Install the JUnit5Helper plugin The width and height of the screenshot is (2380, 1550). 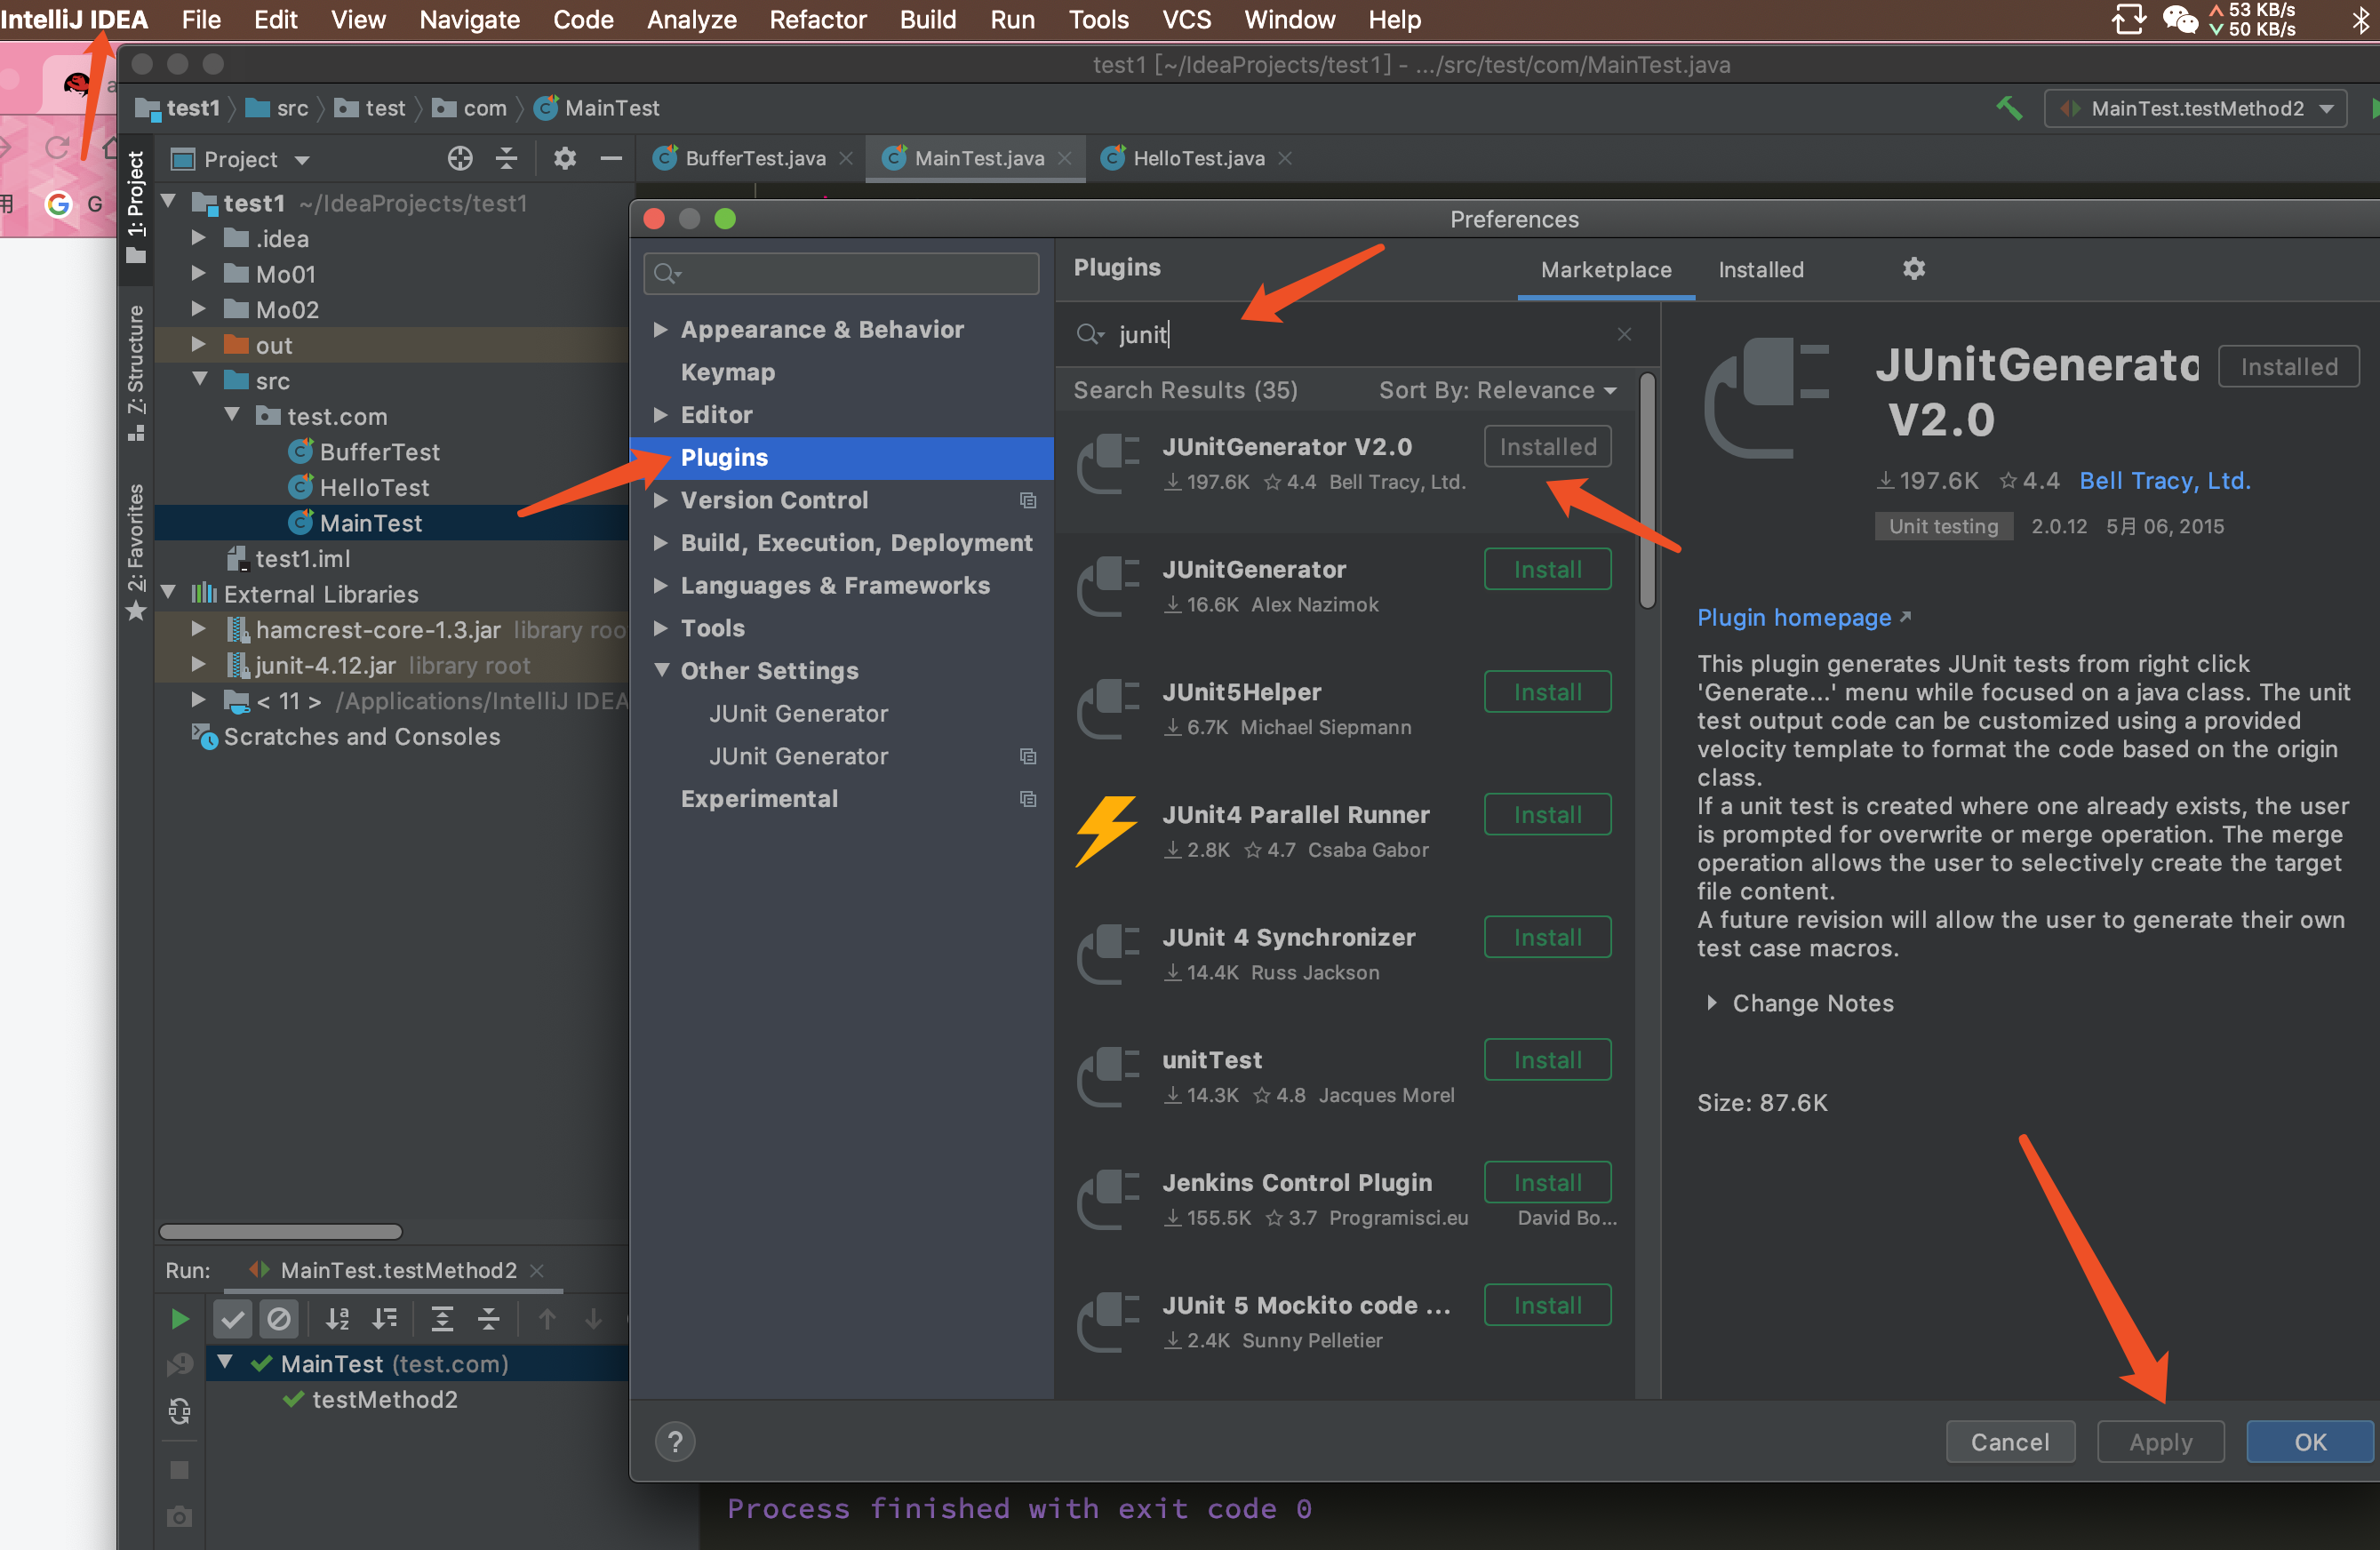1546,692
